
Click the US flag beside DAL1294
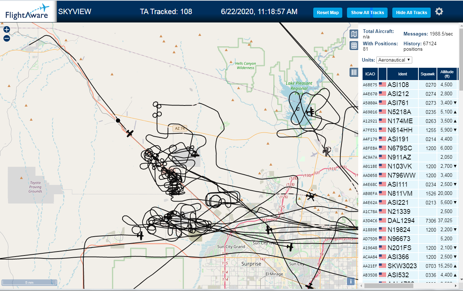click(383, 221)
